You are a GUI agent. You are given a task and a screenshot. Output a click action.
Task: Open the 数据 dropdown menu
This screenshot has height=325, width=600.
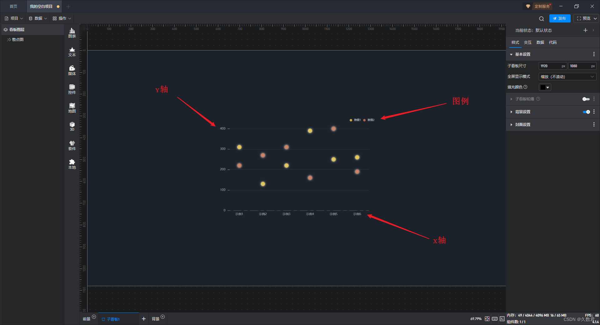pos(38,18)
